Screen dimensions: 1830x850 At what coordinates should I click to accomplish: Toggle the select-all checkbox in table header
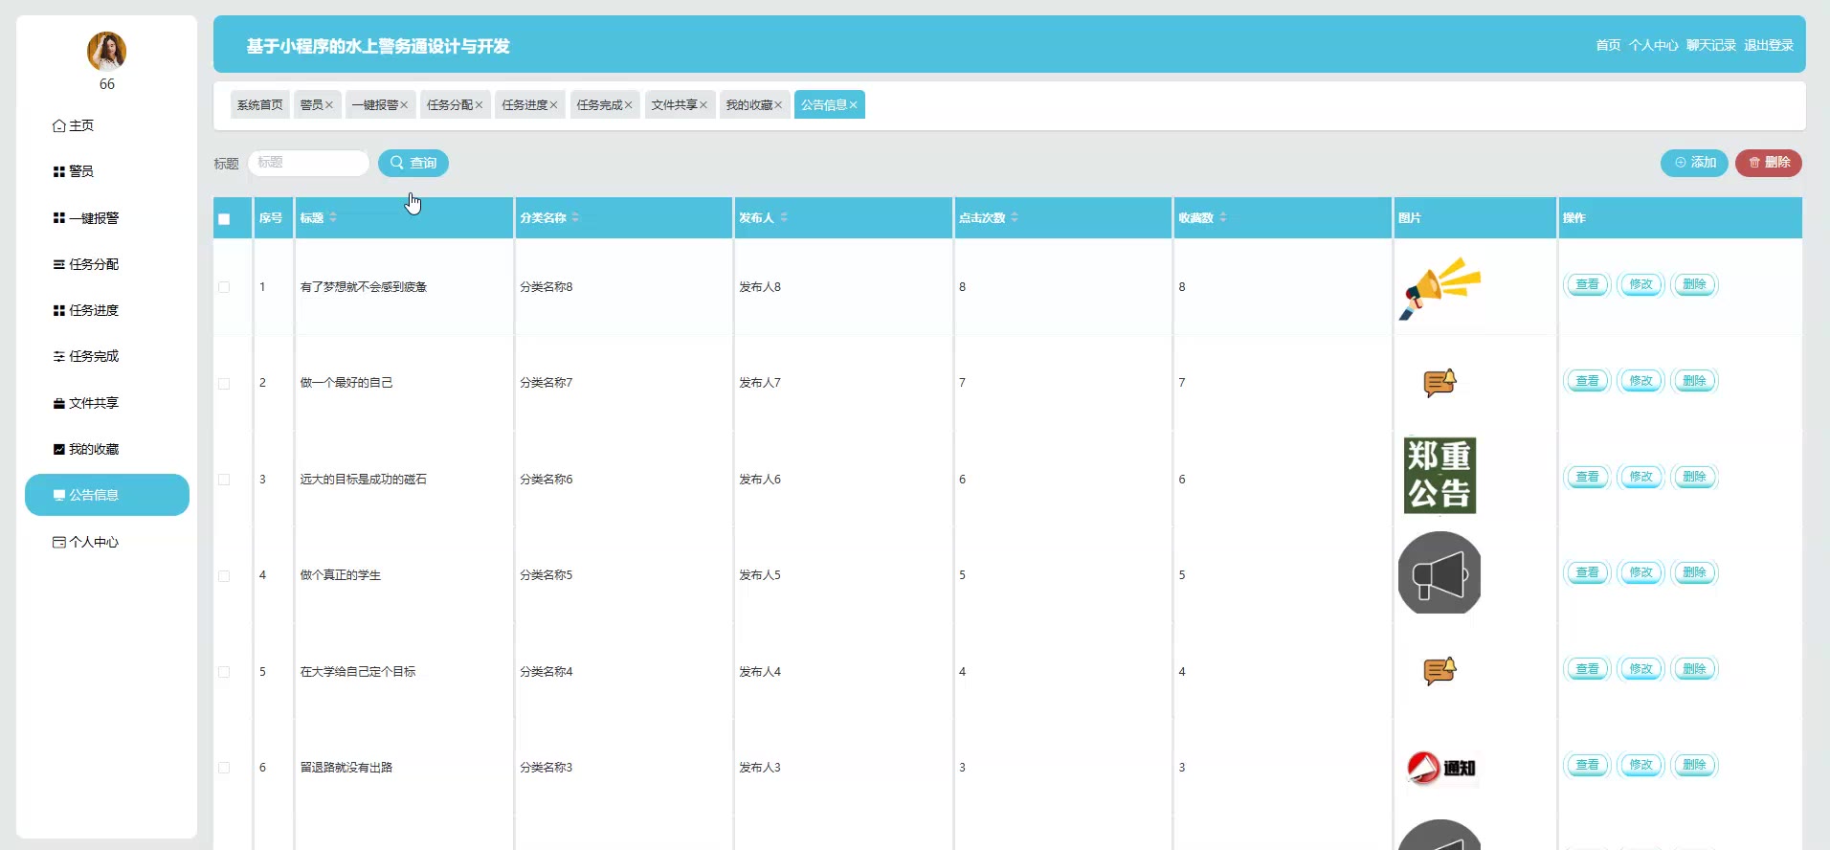click(x=224, y=219)
